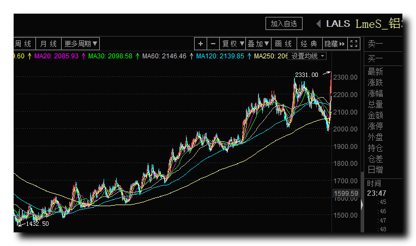Click 加入自选 add to watchlist button
Viewport: 416px width, 246px height.
point(284,23)
